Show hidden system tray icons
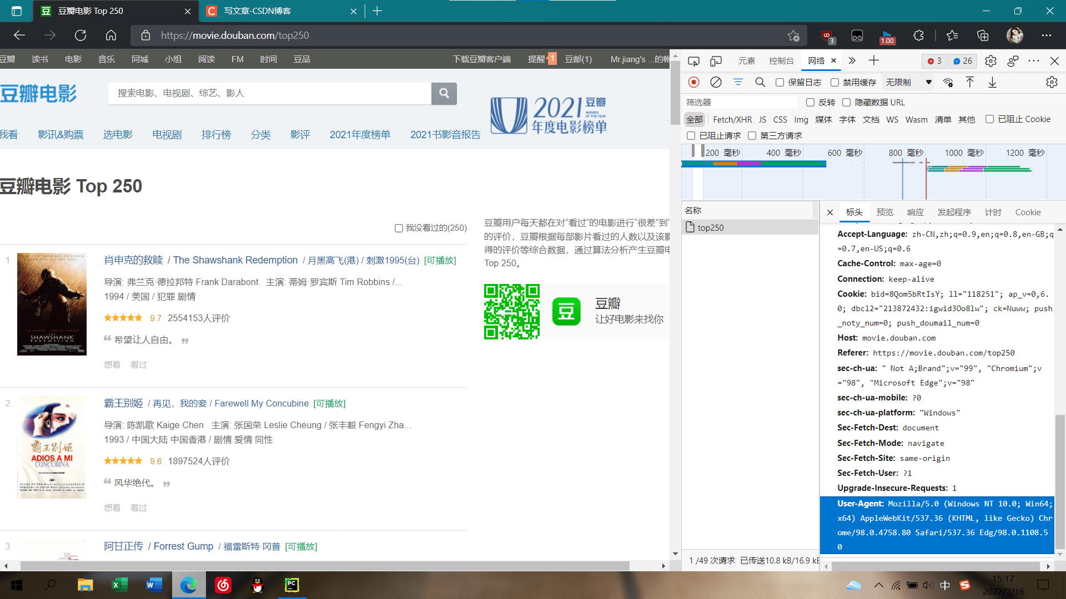 coord(878,585)
